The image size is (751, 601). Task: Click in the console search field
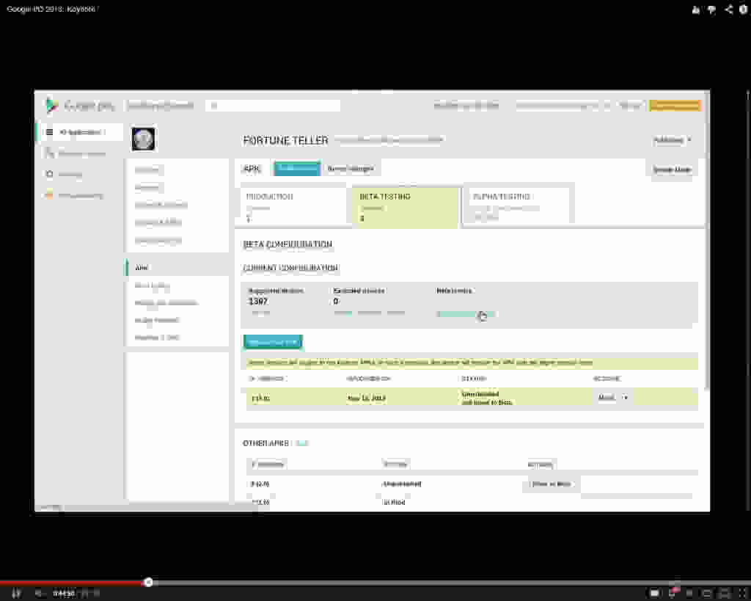[273, 106]
